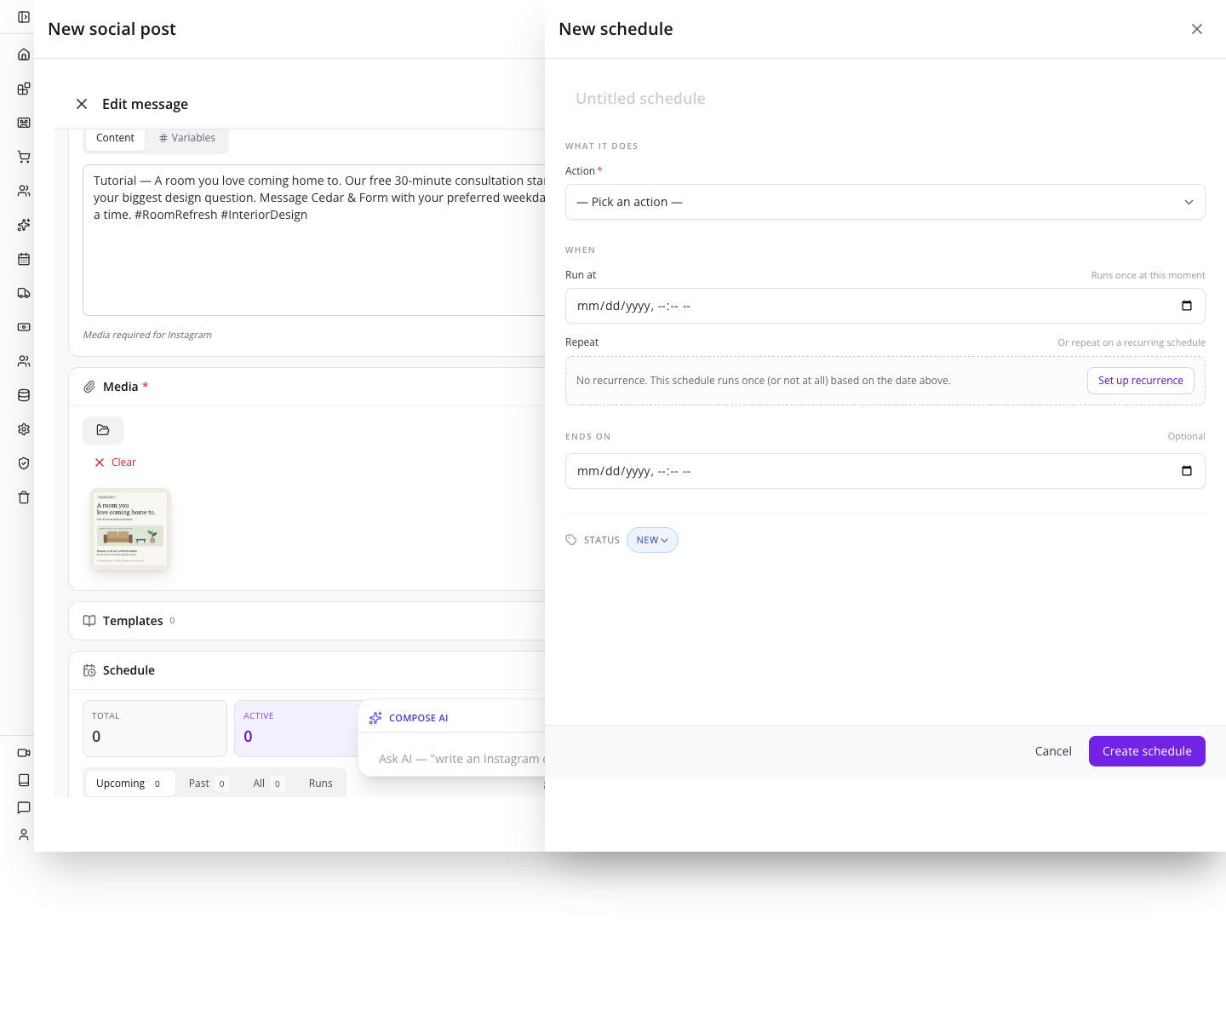Expand the Templates section
Image resolution: width=1226 pixels, height=1022 pixels.
pyautogui.click(x=306, y=621)
